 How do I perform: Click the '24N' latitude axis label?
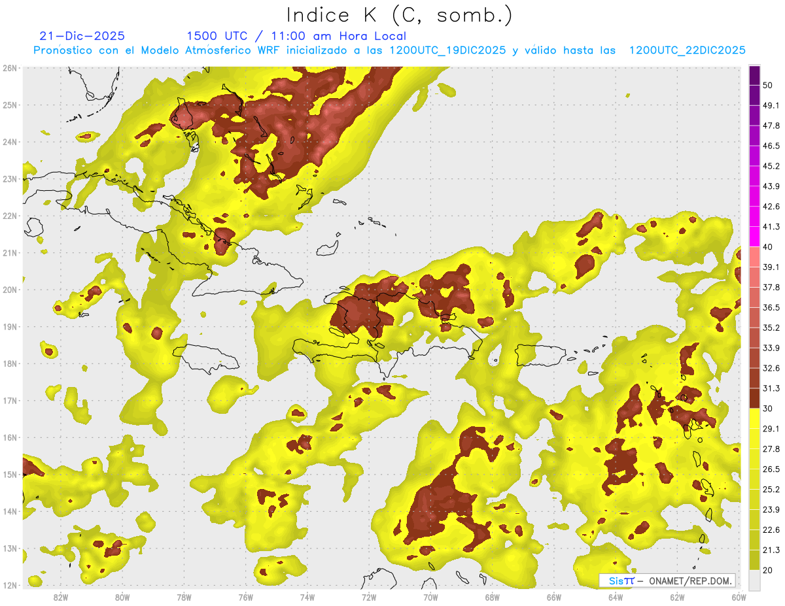[x=10, y=142]
